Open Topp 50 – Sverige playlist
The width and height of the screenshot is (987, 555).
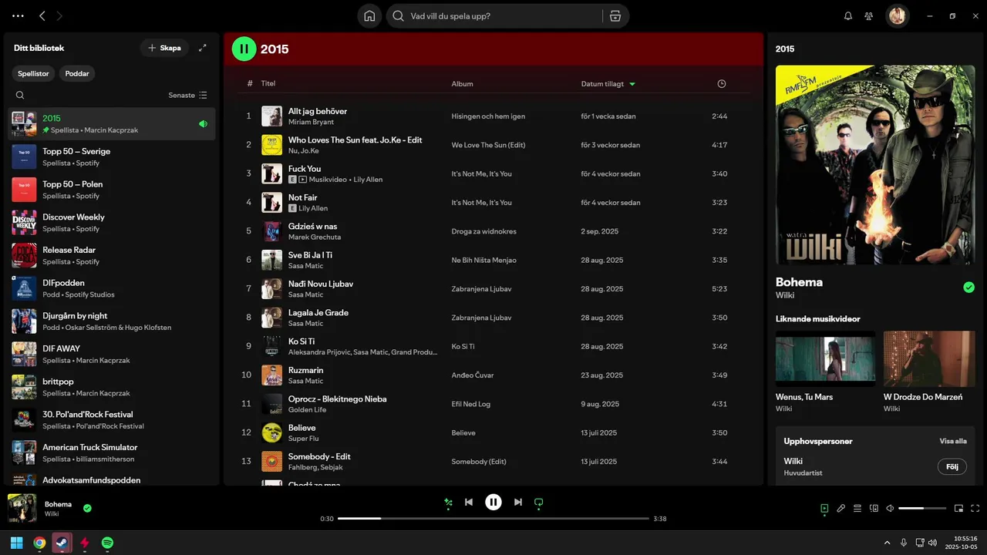(x=112, y=156)
